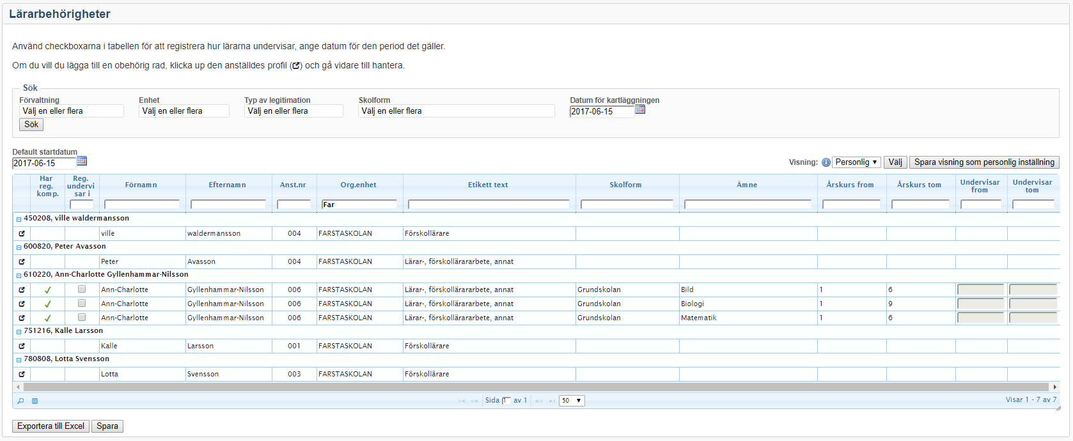This screenshot has height=441, width=1073.
Task: Click the column chooser icon in grid footer
Action: 35,401
